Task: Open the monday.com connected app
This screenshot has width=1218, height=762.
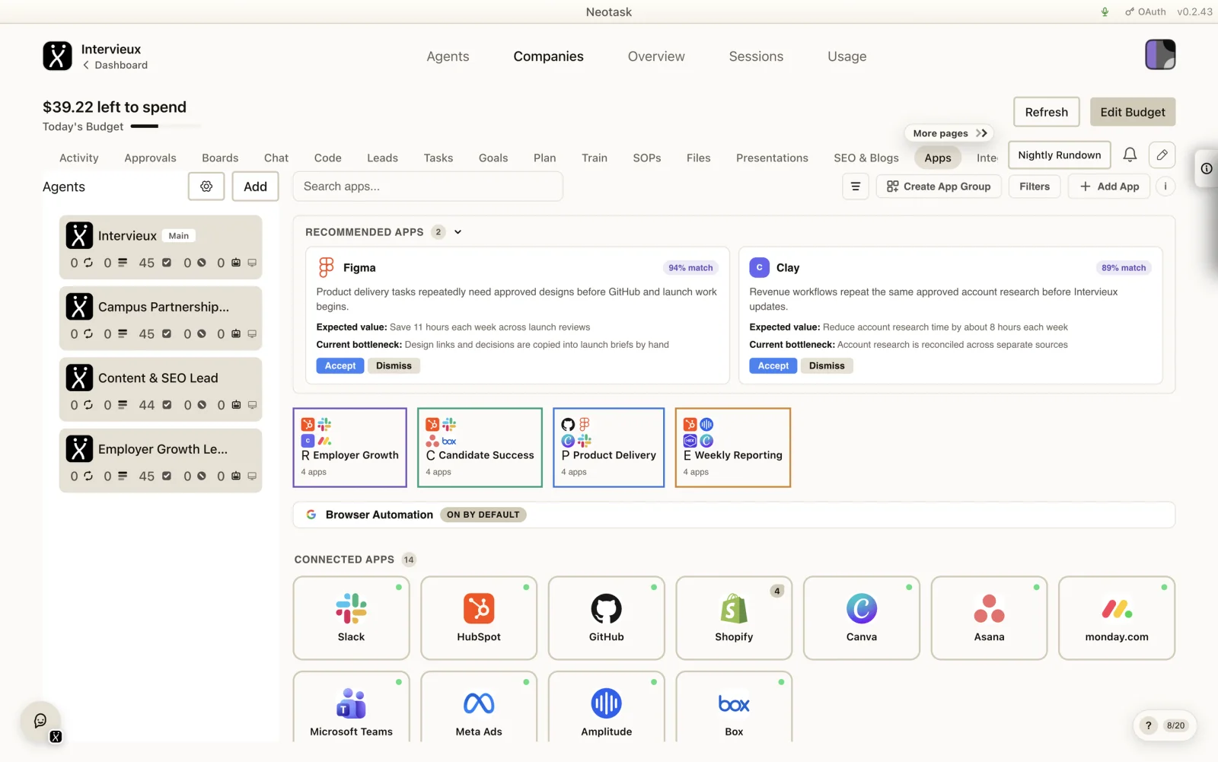Action: 1117,618
